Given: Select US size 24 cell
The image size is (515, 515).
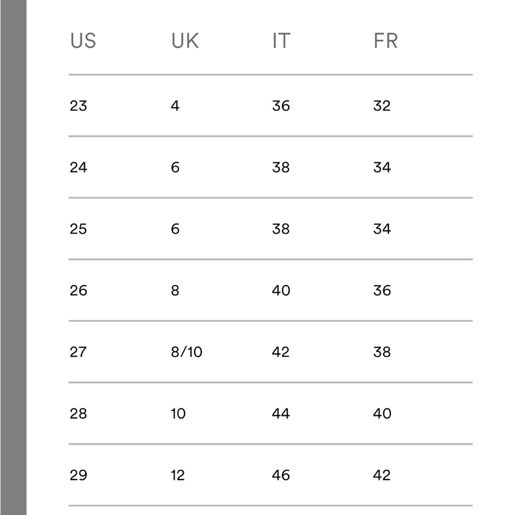Looking at the screenshot, I should pos(78,167).
